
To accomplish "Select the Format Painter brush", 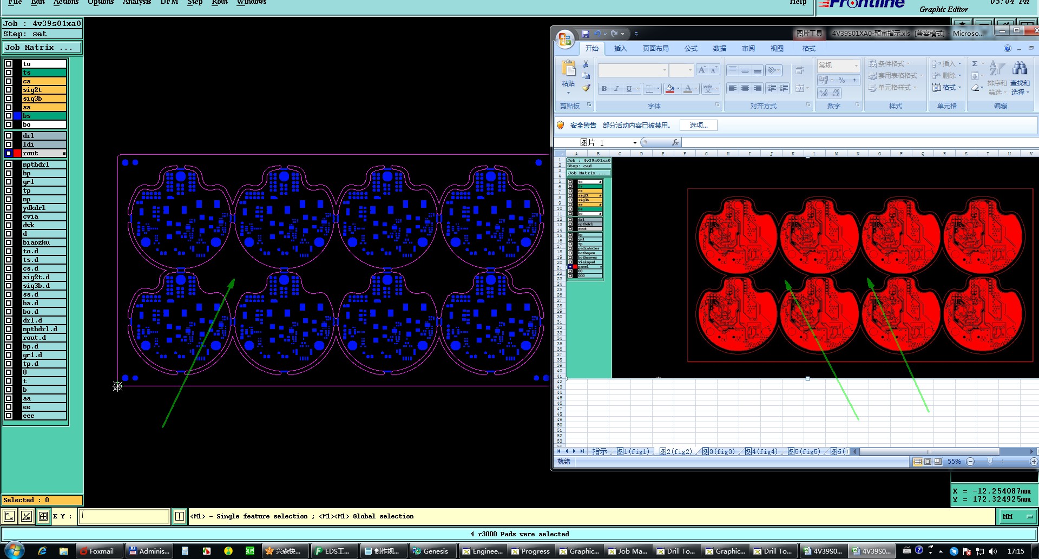I will (586, 88).
